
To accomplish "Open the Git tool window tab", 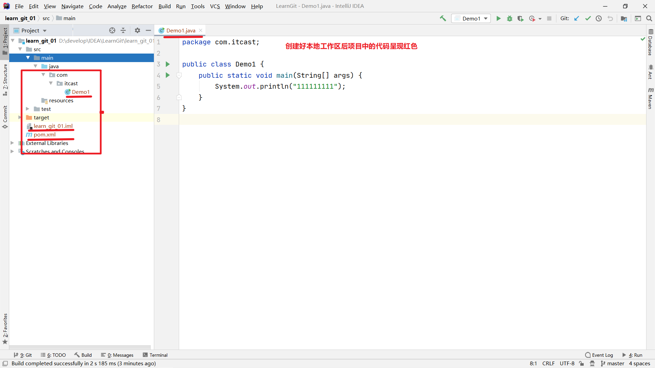I will pos(23,355).
